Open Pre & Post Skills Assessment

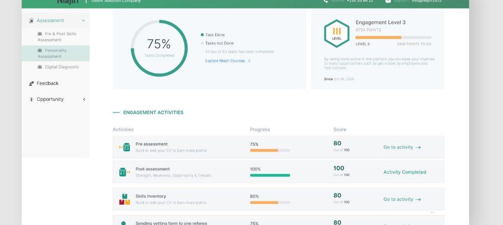[57, 37]
